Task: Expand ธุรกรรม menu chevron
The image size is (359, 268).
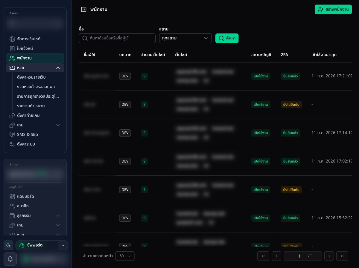Action: pos(58,216)
